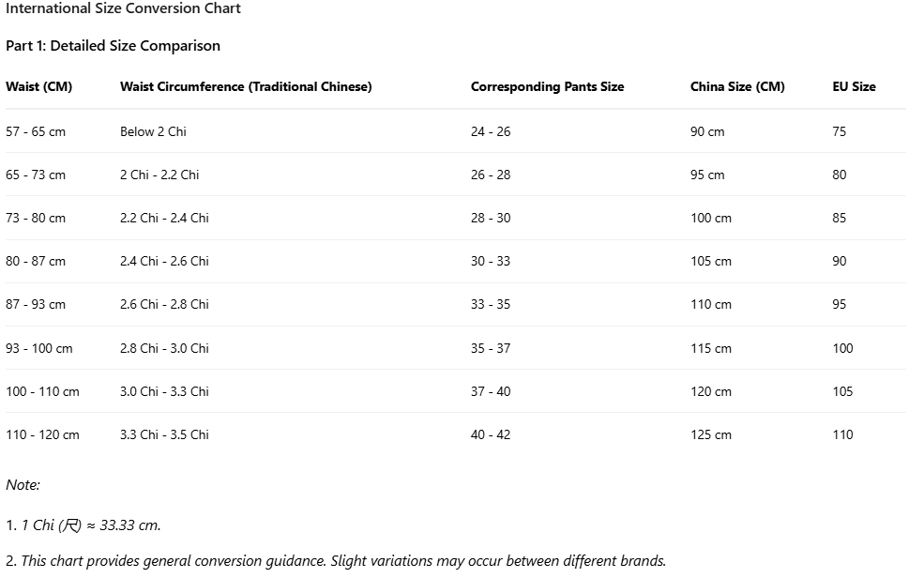Click the Part 1: Detailed Size Comparison heading

coord(113,45)
